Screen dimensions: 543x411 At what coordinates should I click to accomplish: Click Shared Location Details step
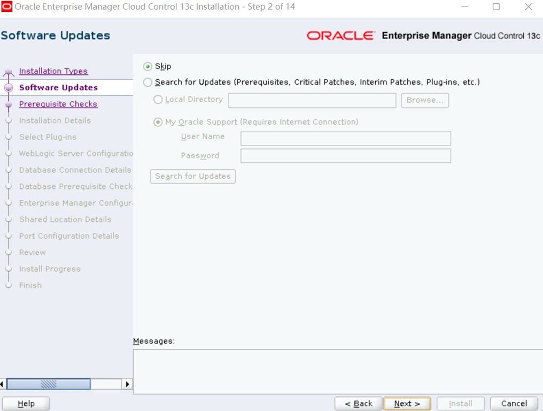[65, 219]
